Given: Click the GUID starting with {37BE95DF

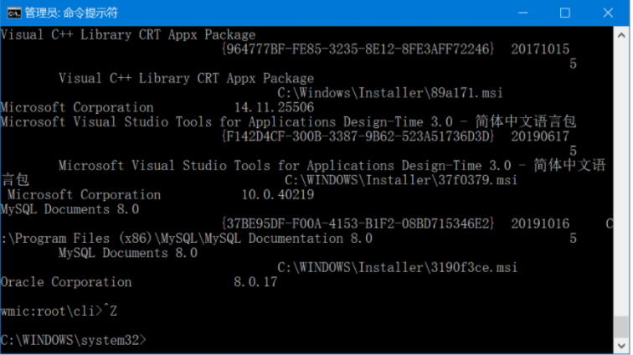Looking at the screenshot, I should click(358, 224).
